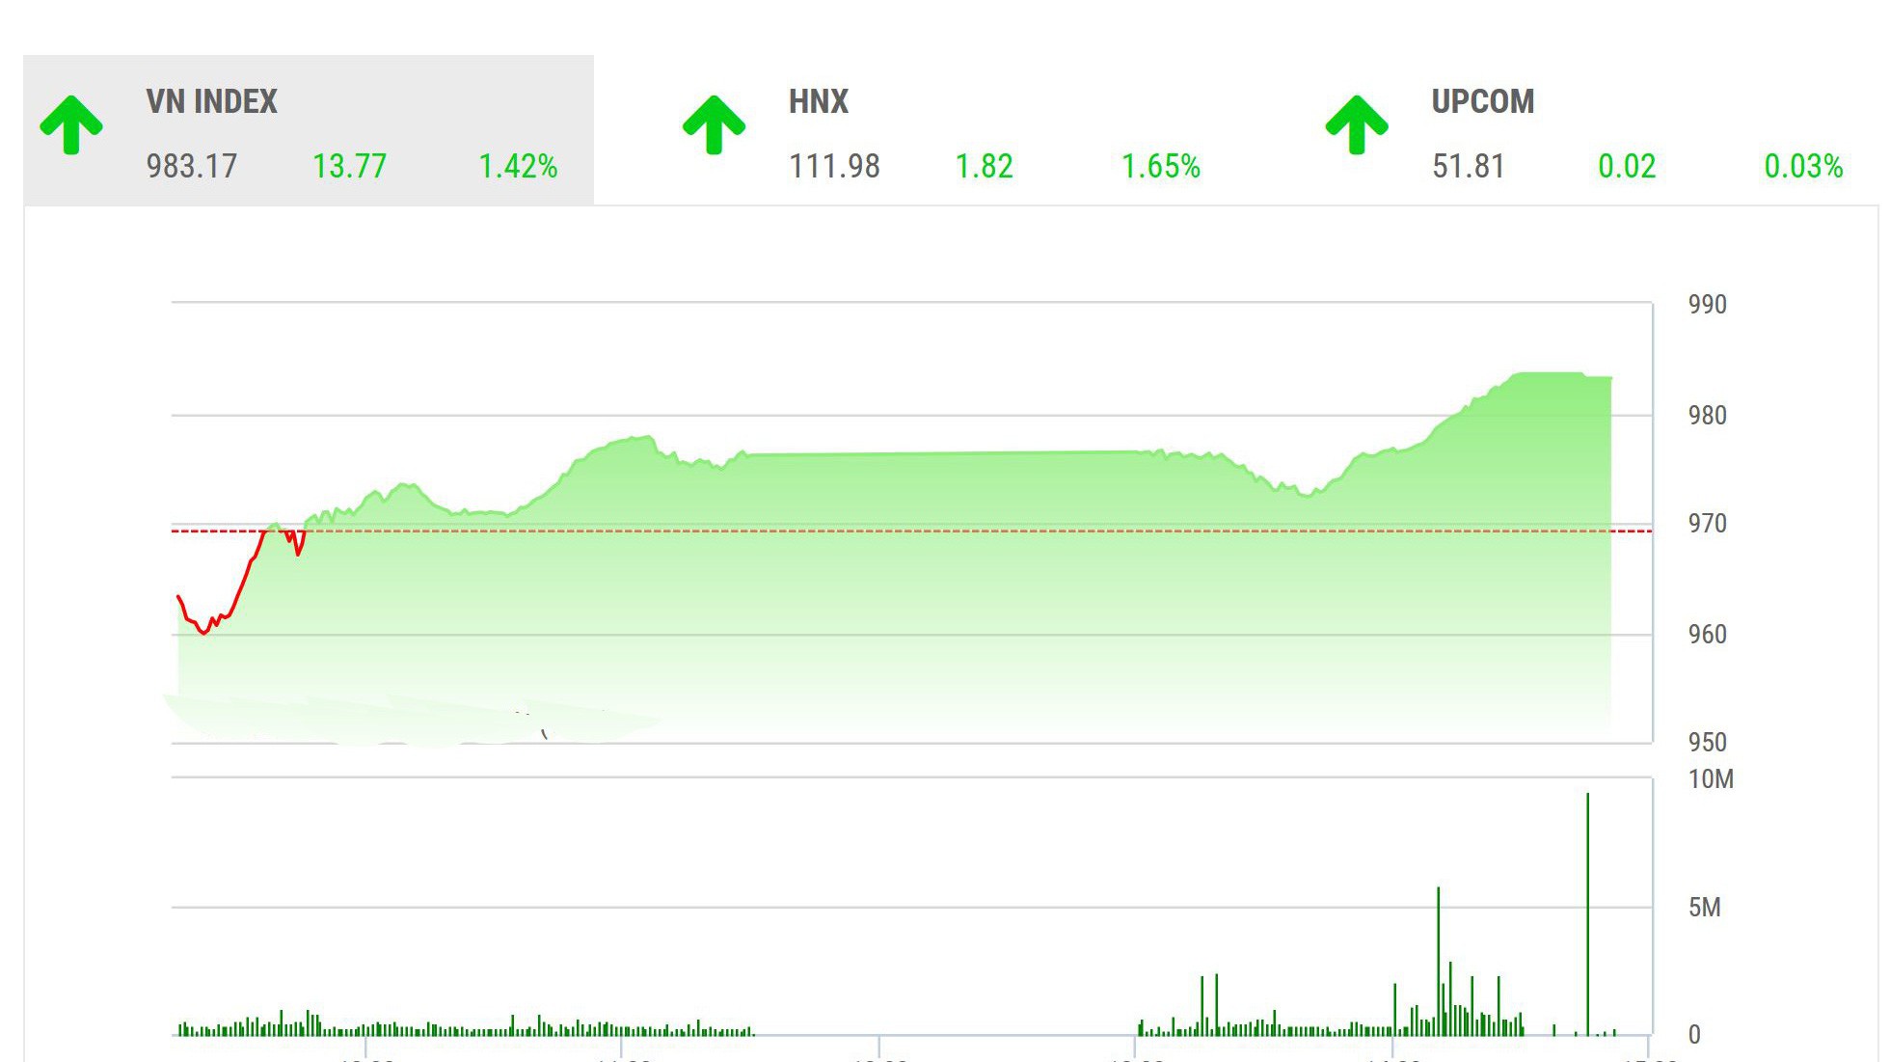This screenshot has width=1890, height=1062.
Task: Click the red dashed reference line at 970
Action: tap(868, 531)
